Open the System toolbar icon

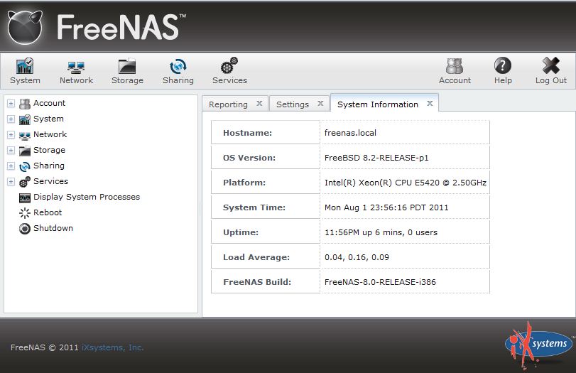click(x=25, y=66)
